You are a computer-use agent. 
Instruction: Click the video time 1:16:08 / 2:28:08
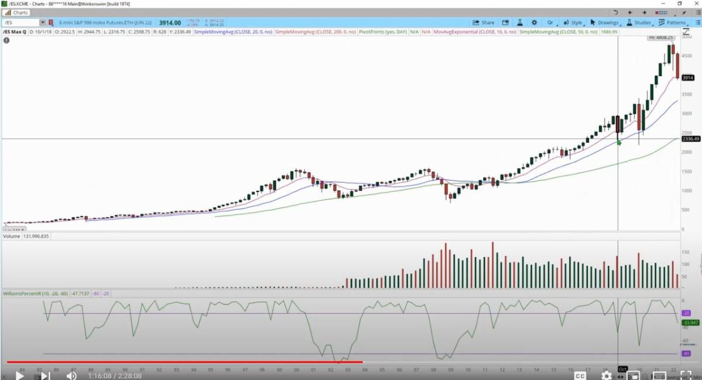(113, 376)
